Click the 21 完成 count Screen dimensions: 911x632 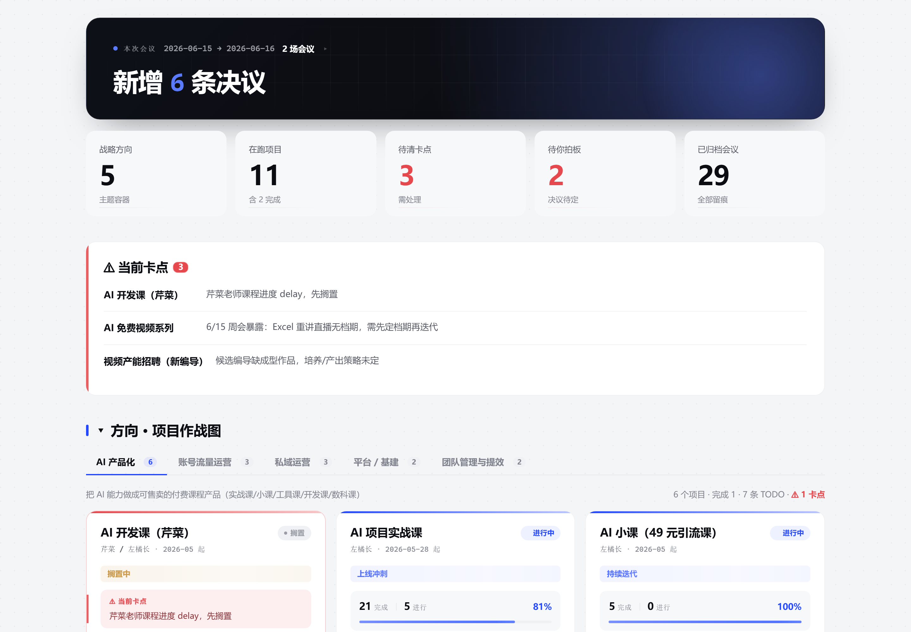(374, 607)
